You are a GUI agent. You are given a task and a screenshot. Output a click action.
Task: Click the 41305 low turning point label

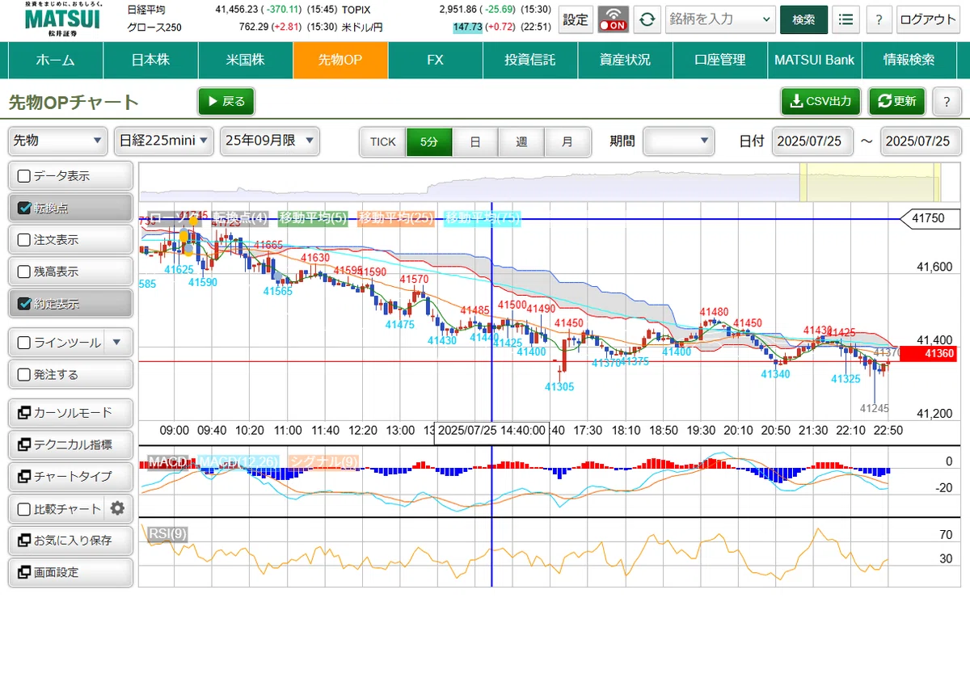point(559,387)
